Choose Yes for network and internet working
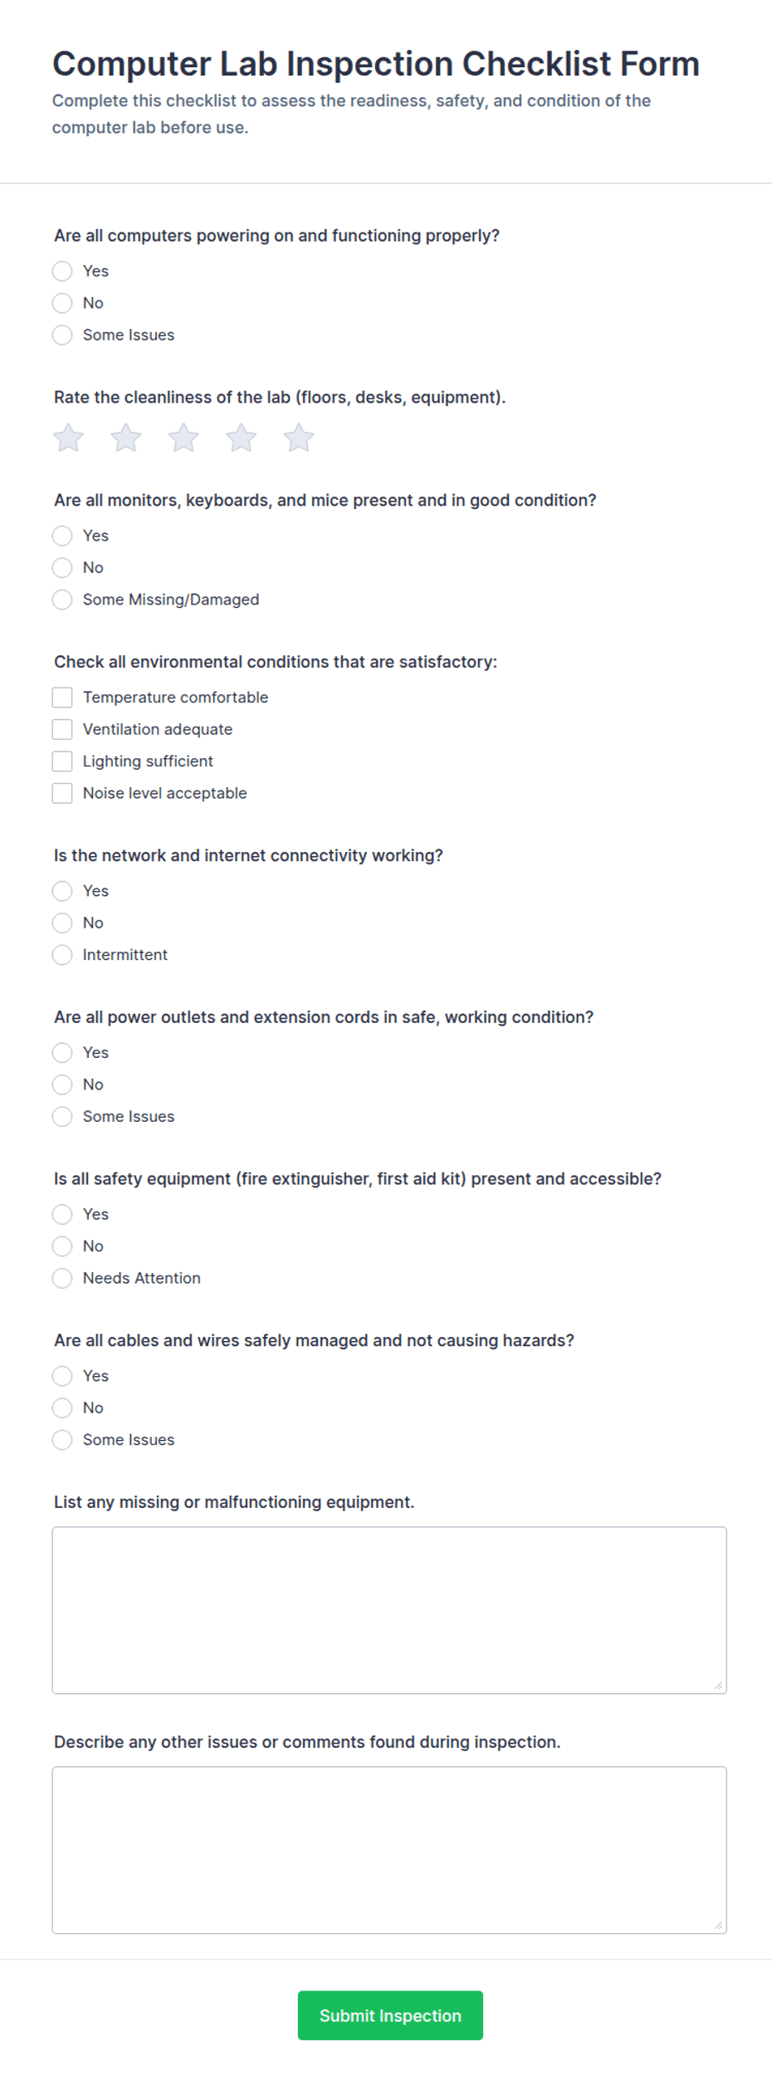Viewport: 772px width, 2081px height. pyautogui.click(x=62, y=890)
